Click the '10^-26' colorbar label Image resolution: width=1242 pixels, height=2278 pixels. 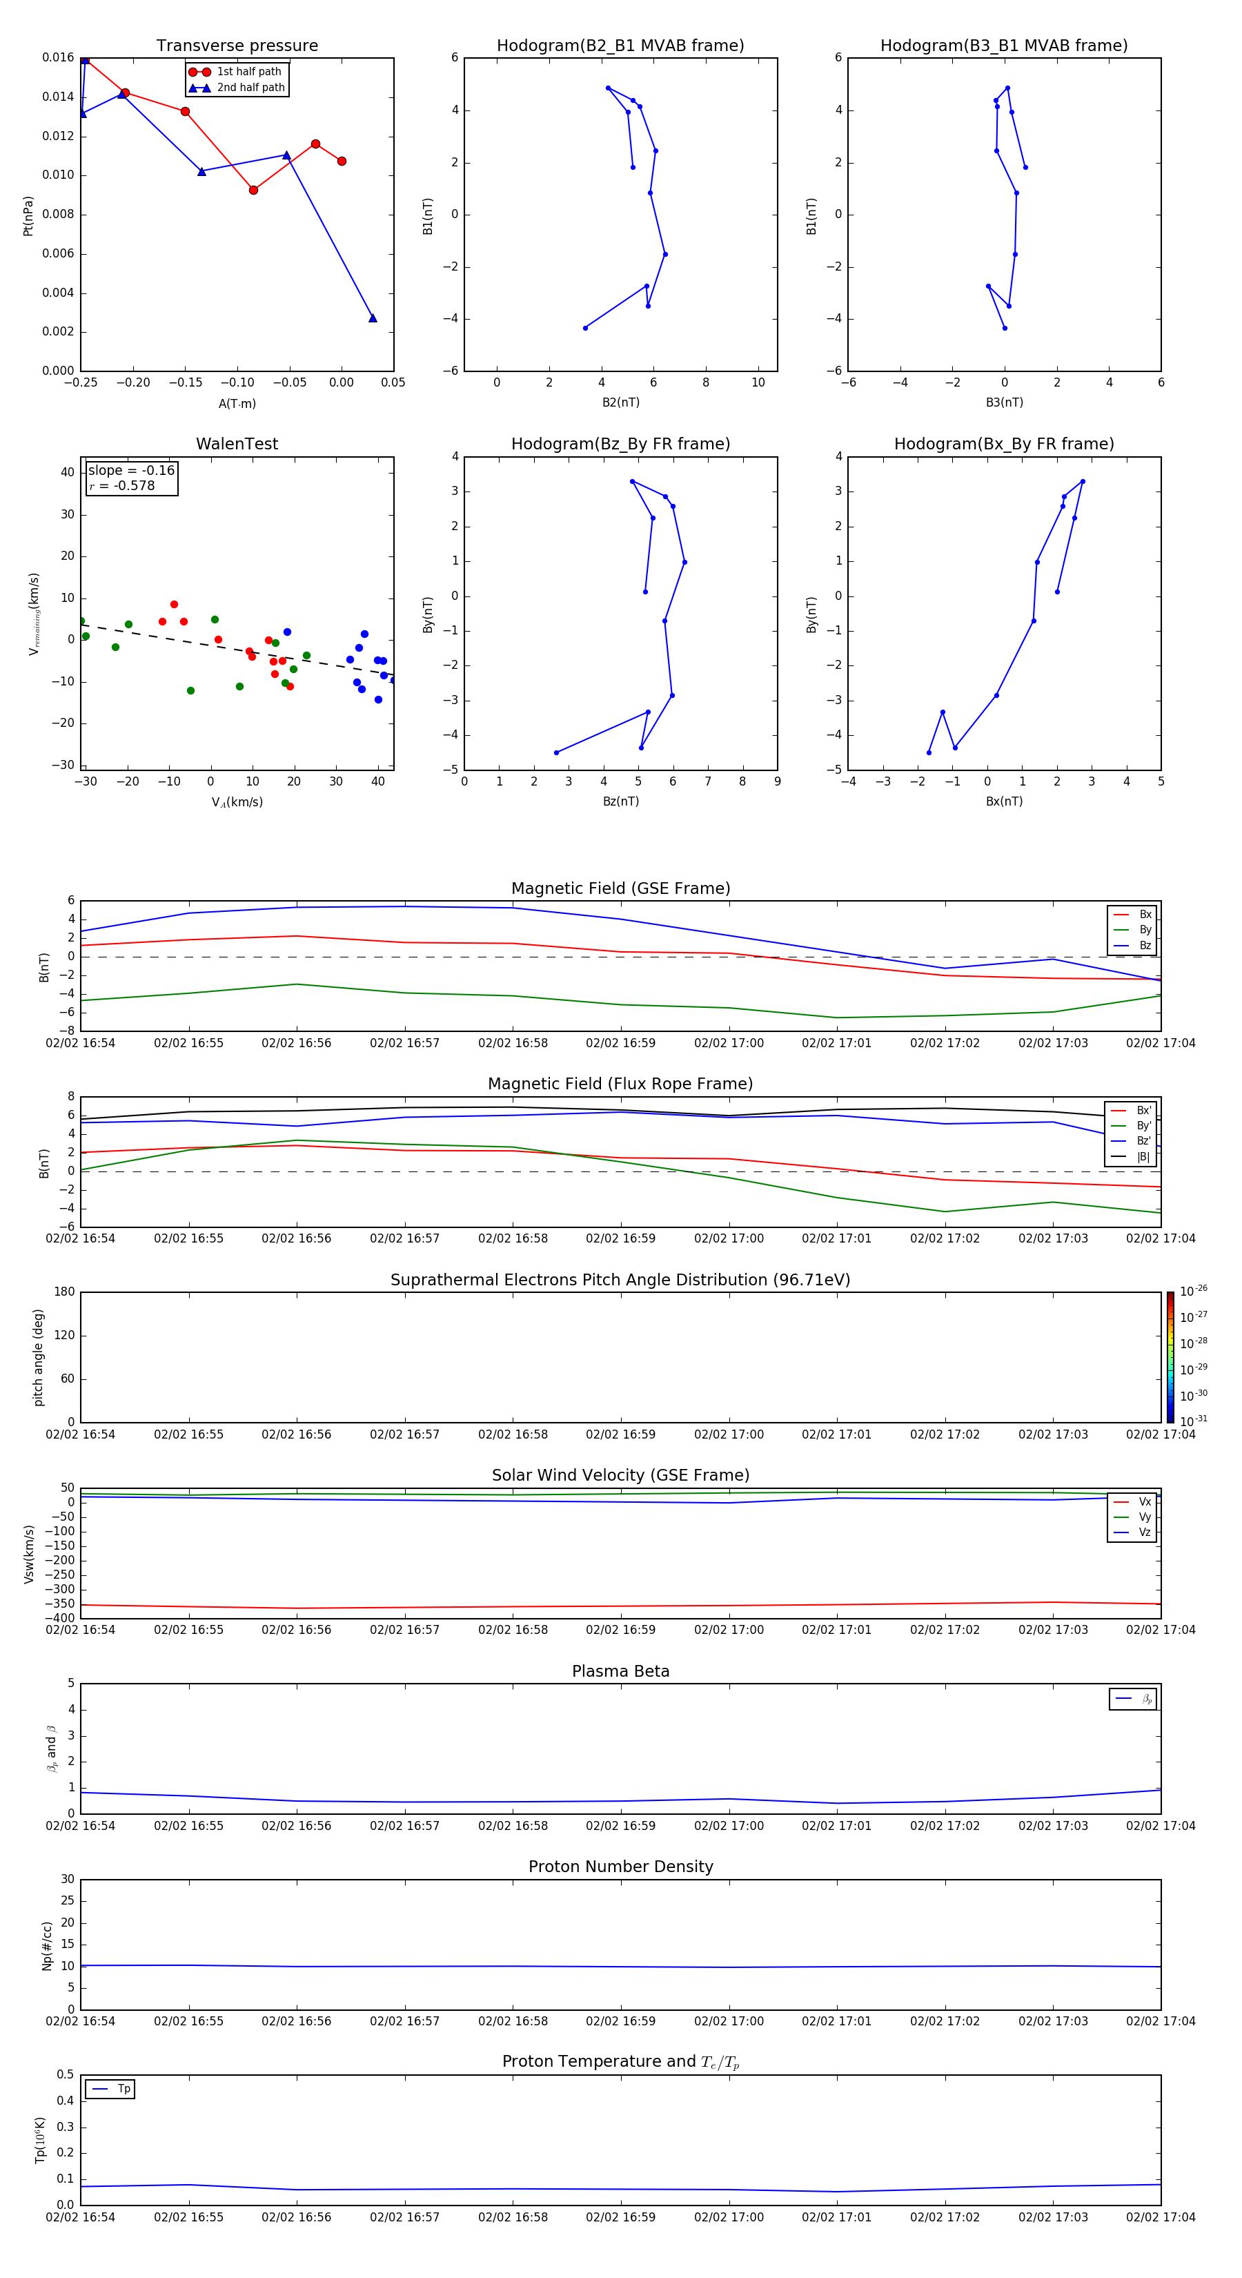(1194, 1291)
